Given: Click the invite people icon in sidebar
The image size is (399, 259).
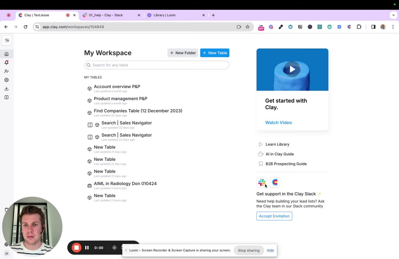Looking at the screenshot, I should (7, 71).
